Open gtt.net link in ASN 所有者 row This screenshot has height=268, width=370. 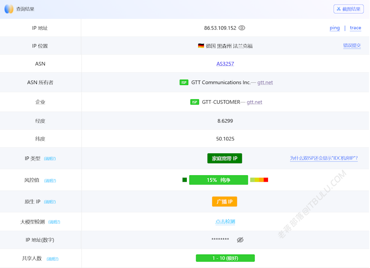(265, 83)
